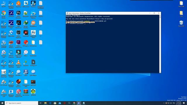The width and height of the screenshot is (187, 105).
Task: Click the Copyright Microsoft Corporation line
Action: click(88, 16)
